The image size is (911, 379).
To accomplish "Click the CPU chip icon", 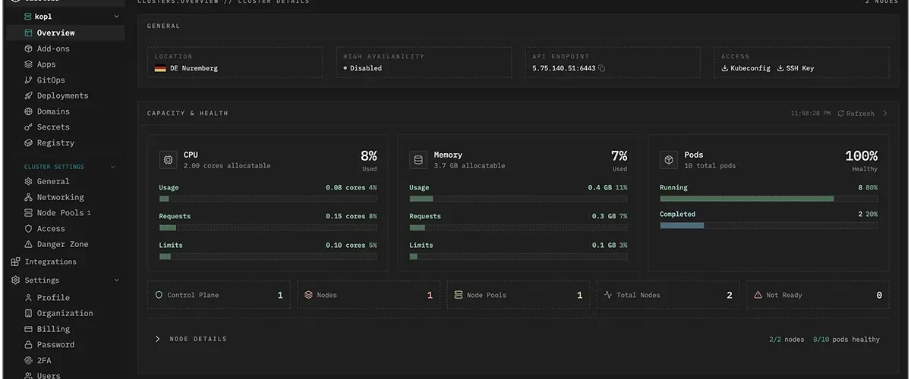I will 168,159.
